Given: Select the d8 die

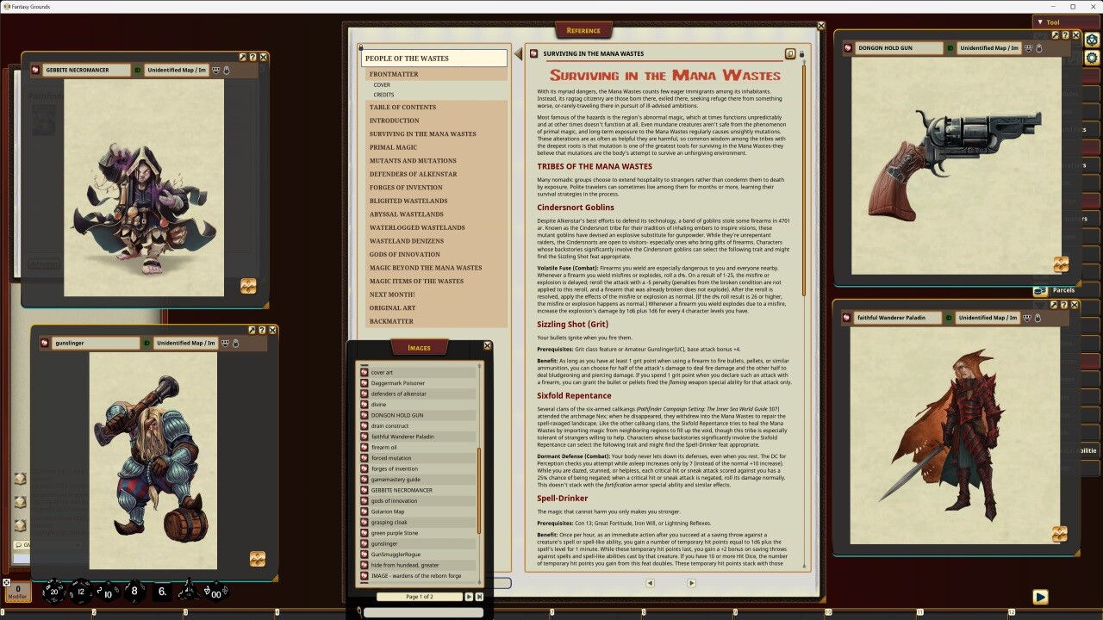Looking at the screenshot, I should pos(134,591).
